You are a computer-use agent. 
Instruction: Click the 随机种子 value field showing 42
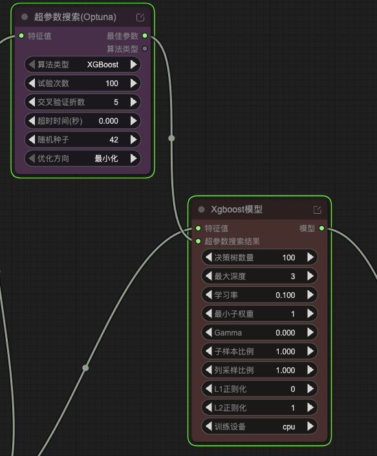click(x=83, y=140)
